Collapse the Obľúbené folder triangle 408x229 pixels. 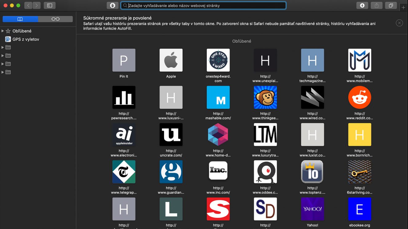point(2,31)
